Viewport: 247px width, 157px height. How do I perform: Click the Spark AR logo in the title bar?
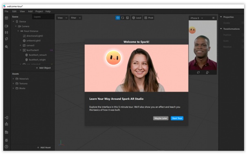4,6
